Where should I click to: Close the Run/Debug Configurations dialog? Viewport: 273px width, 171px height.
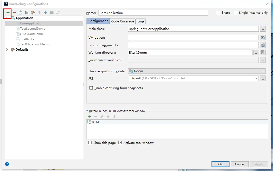click(x=267, y=4)
